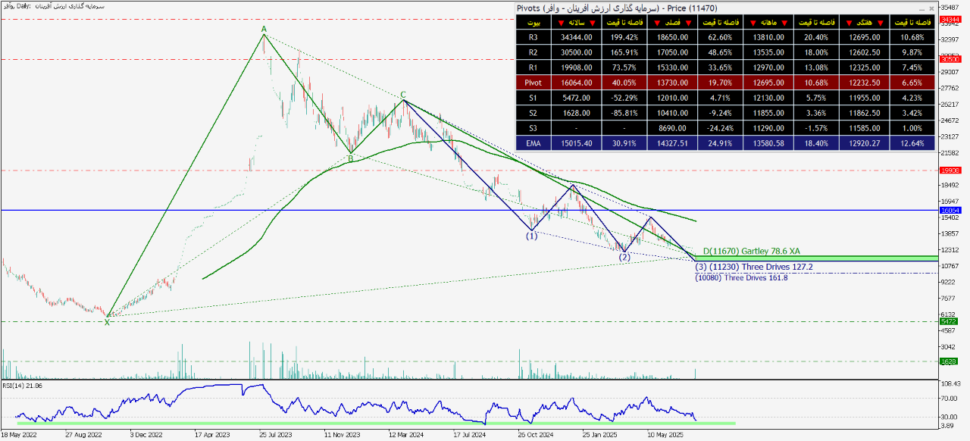This screenshot has height=441, width=970.
Task: Select the Three Drives 161.8 label
Action: point(741,278)
